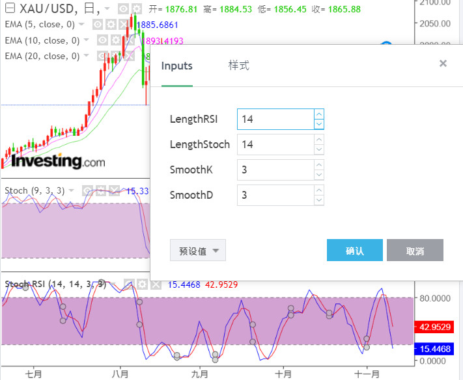Click the 2050.00 price scale label
The width and height of the screenshot is (463, 380).
point(435,23)
